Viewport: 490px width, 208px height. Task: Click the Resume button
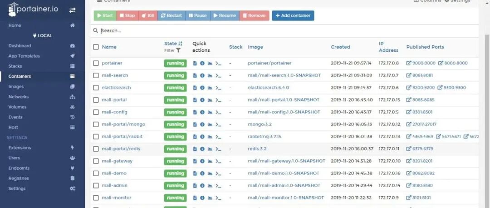tap(225, 15)
